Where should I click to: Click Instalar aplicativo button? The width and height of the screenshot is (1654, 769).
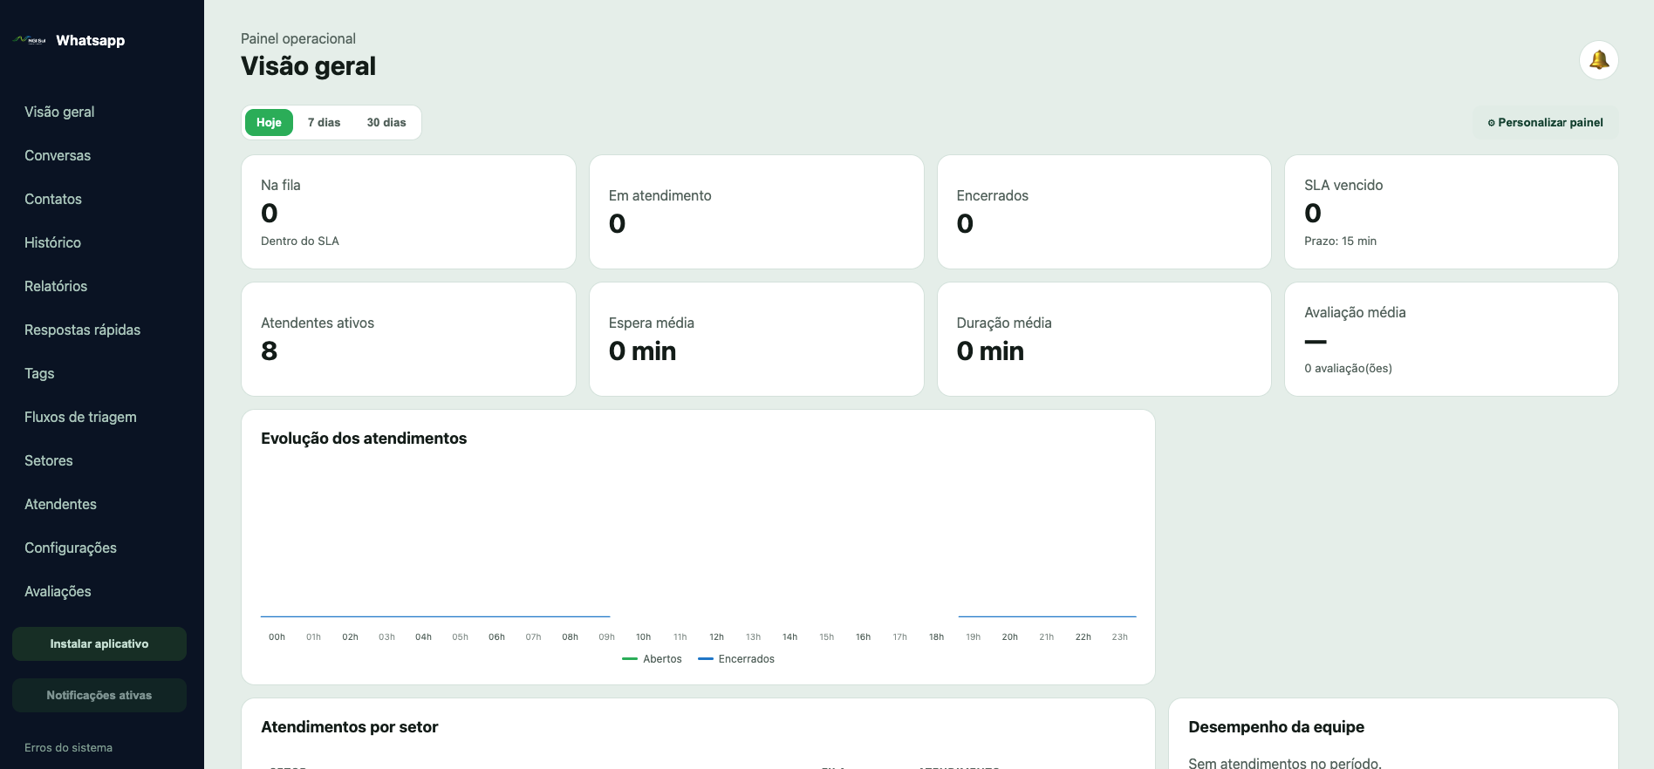coord(99,643)
